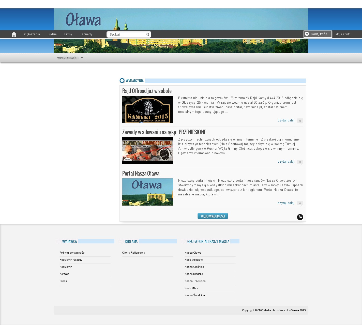362x325 pixels.
Task: Open comment bubble for armwrestling article
Action: [300, 162]
